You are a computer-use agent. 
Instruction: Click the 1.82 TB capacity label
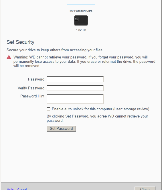[81, 30]
